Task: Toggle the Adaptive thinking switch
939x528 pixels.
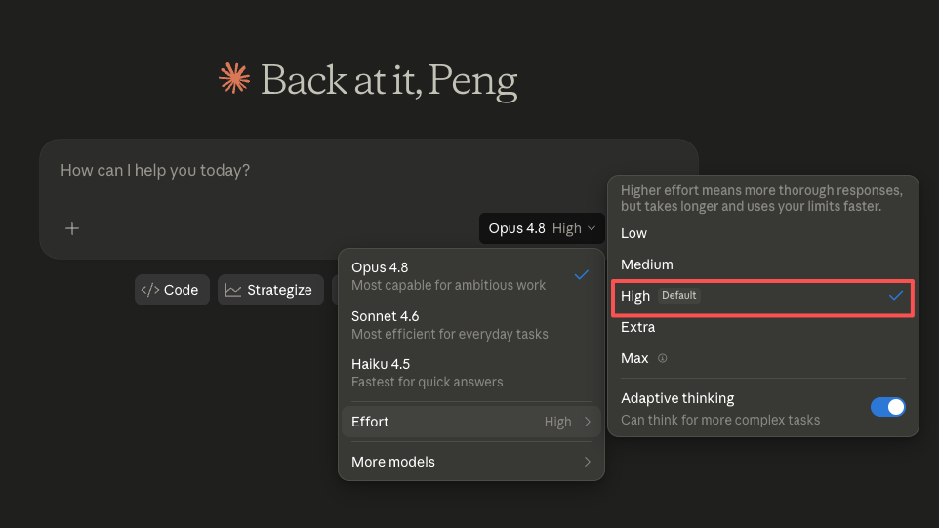Action: [887, 407]
